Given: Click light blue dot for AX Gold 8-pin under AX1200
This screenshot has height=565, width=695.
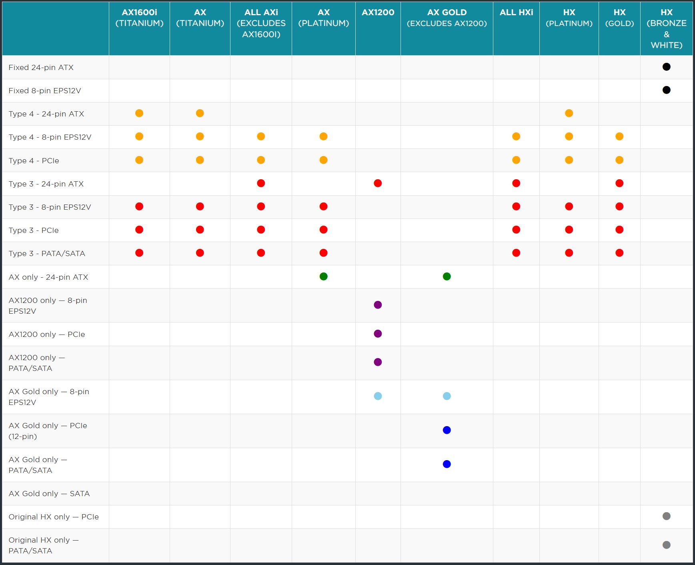Looking at the screenshot, I should [378, 396].
